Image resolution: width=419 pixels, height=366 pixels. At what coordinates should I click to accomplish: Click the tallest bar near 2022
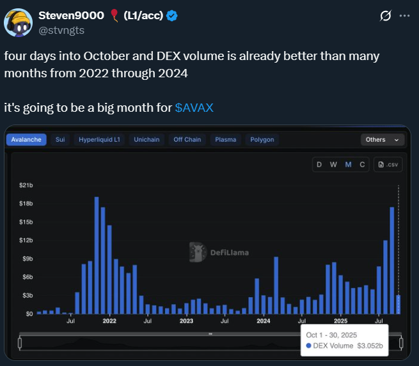[x=97, y=255]
